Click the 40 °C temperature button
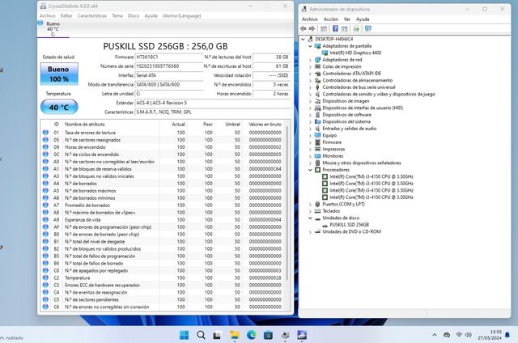Viewport: 518px width, 343px height. click(x=59, y=107)
